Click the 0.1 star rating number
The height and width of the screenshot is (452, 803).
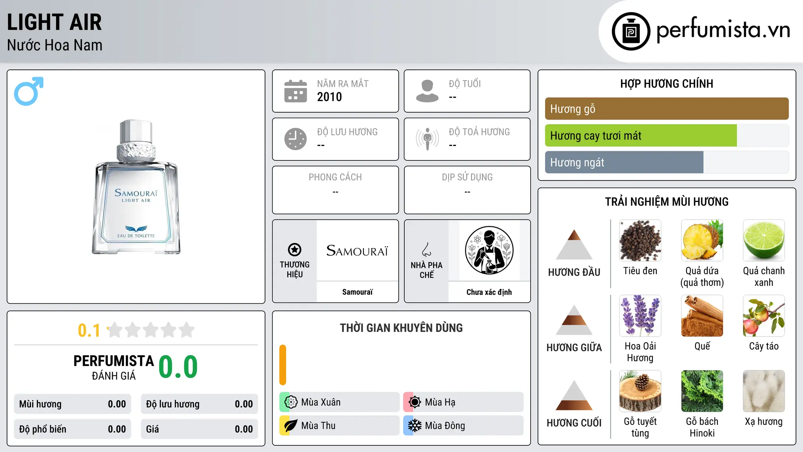pos(89,330)
